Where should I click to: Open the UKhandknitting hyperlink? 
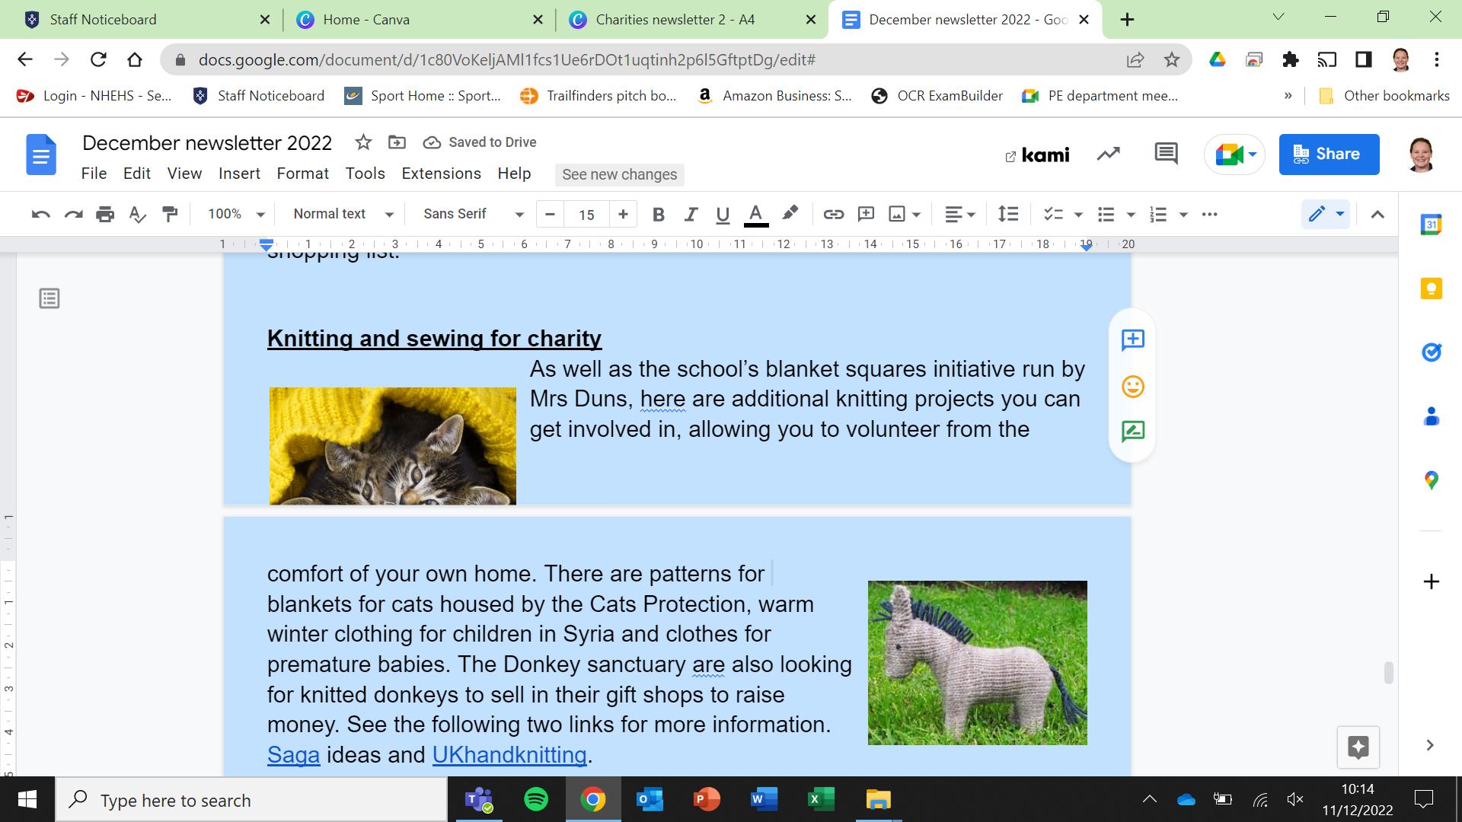pyautogui.click(x=509, y=755)
